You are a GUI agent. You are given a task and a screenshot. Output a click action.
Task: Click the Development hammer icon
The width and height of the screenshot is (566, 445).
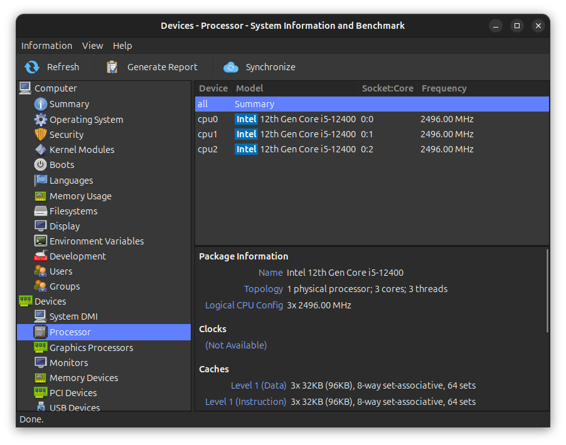40,256
